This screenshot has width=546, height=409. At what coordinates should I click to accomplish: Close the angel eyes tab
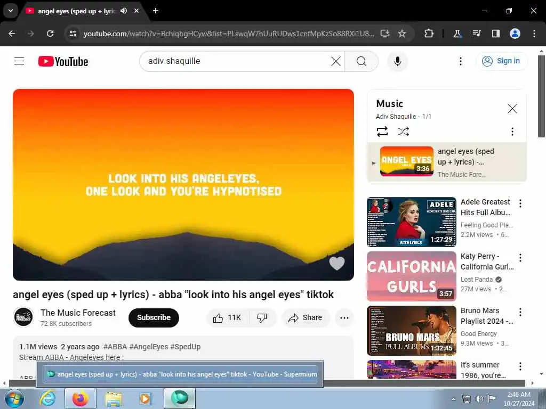pyautogui.click(x=136, y=11)
